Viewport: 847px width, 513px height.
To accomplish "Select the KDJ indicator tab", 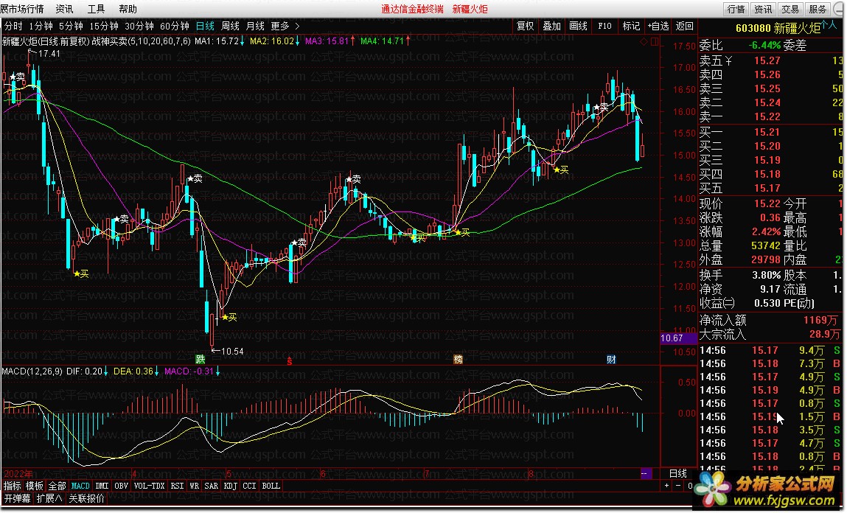I will click(231, 486).
